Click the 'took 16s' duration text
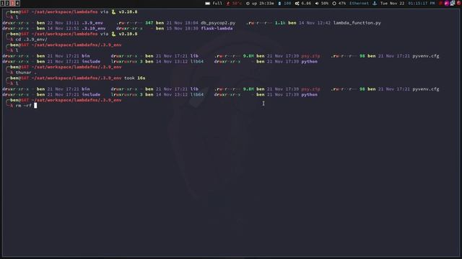The width and height of the screenshot is (462, 259). coord(135,78)
